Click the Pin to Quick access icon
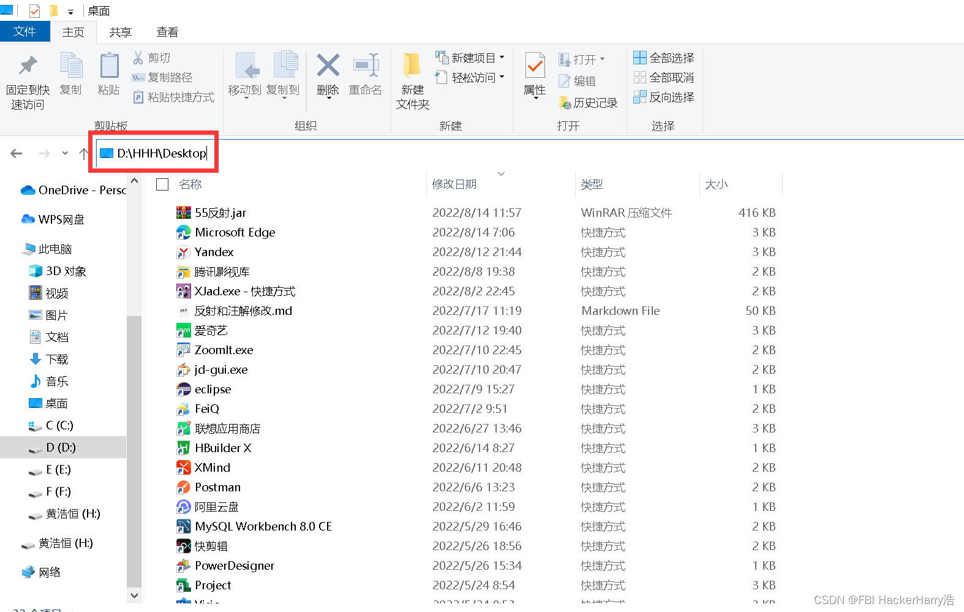Screen dimensions: 964x612 tap(28, 66)
